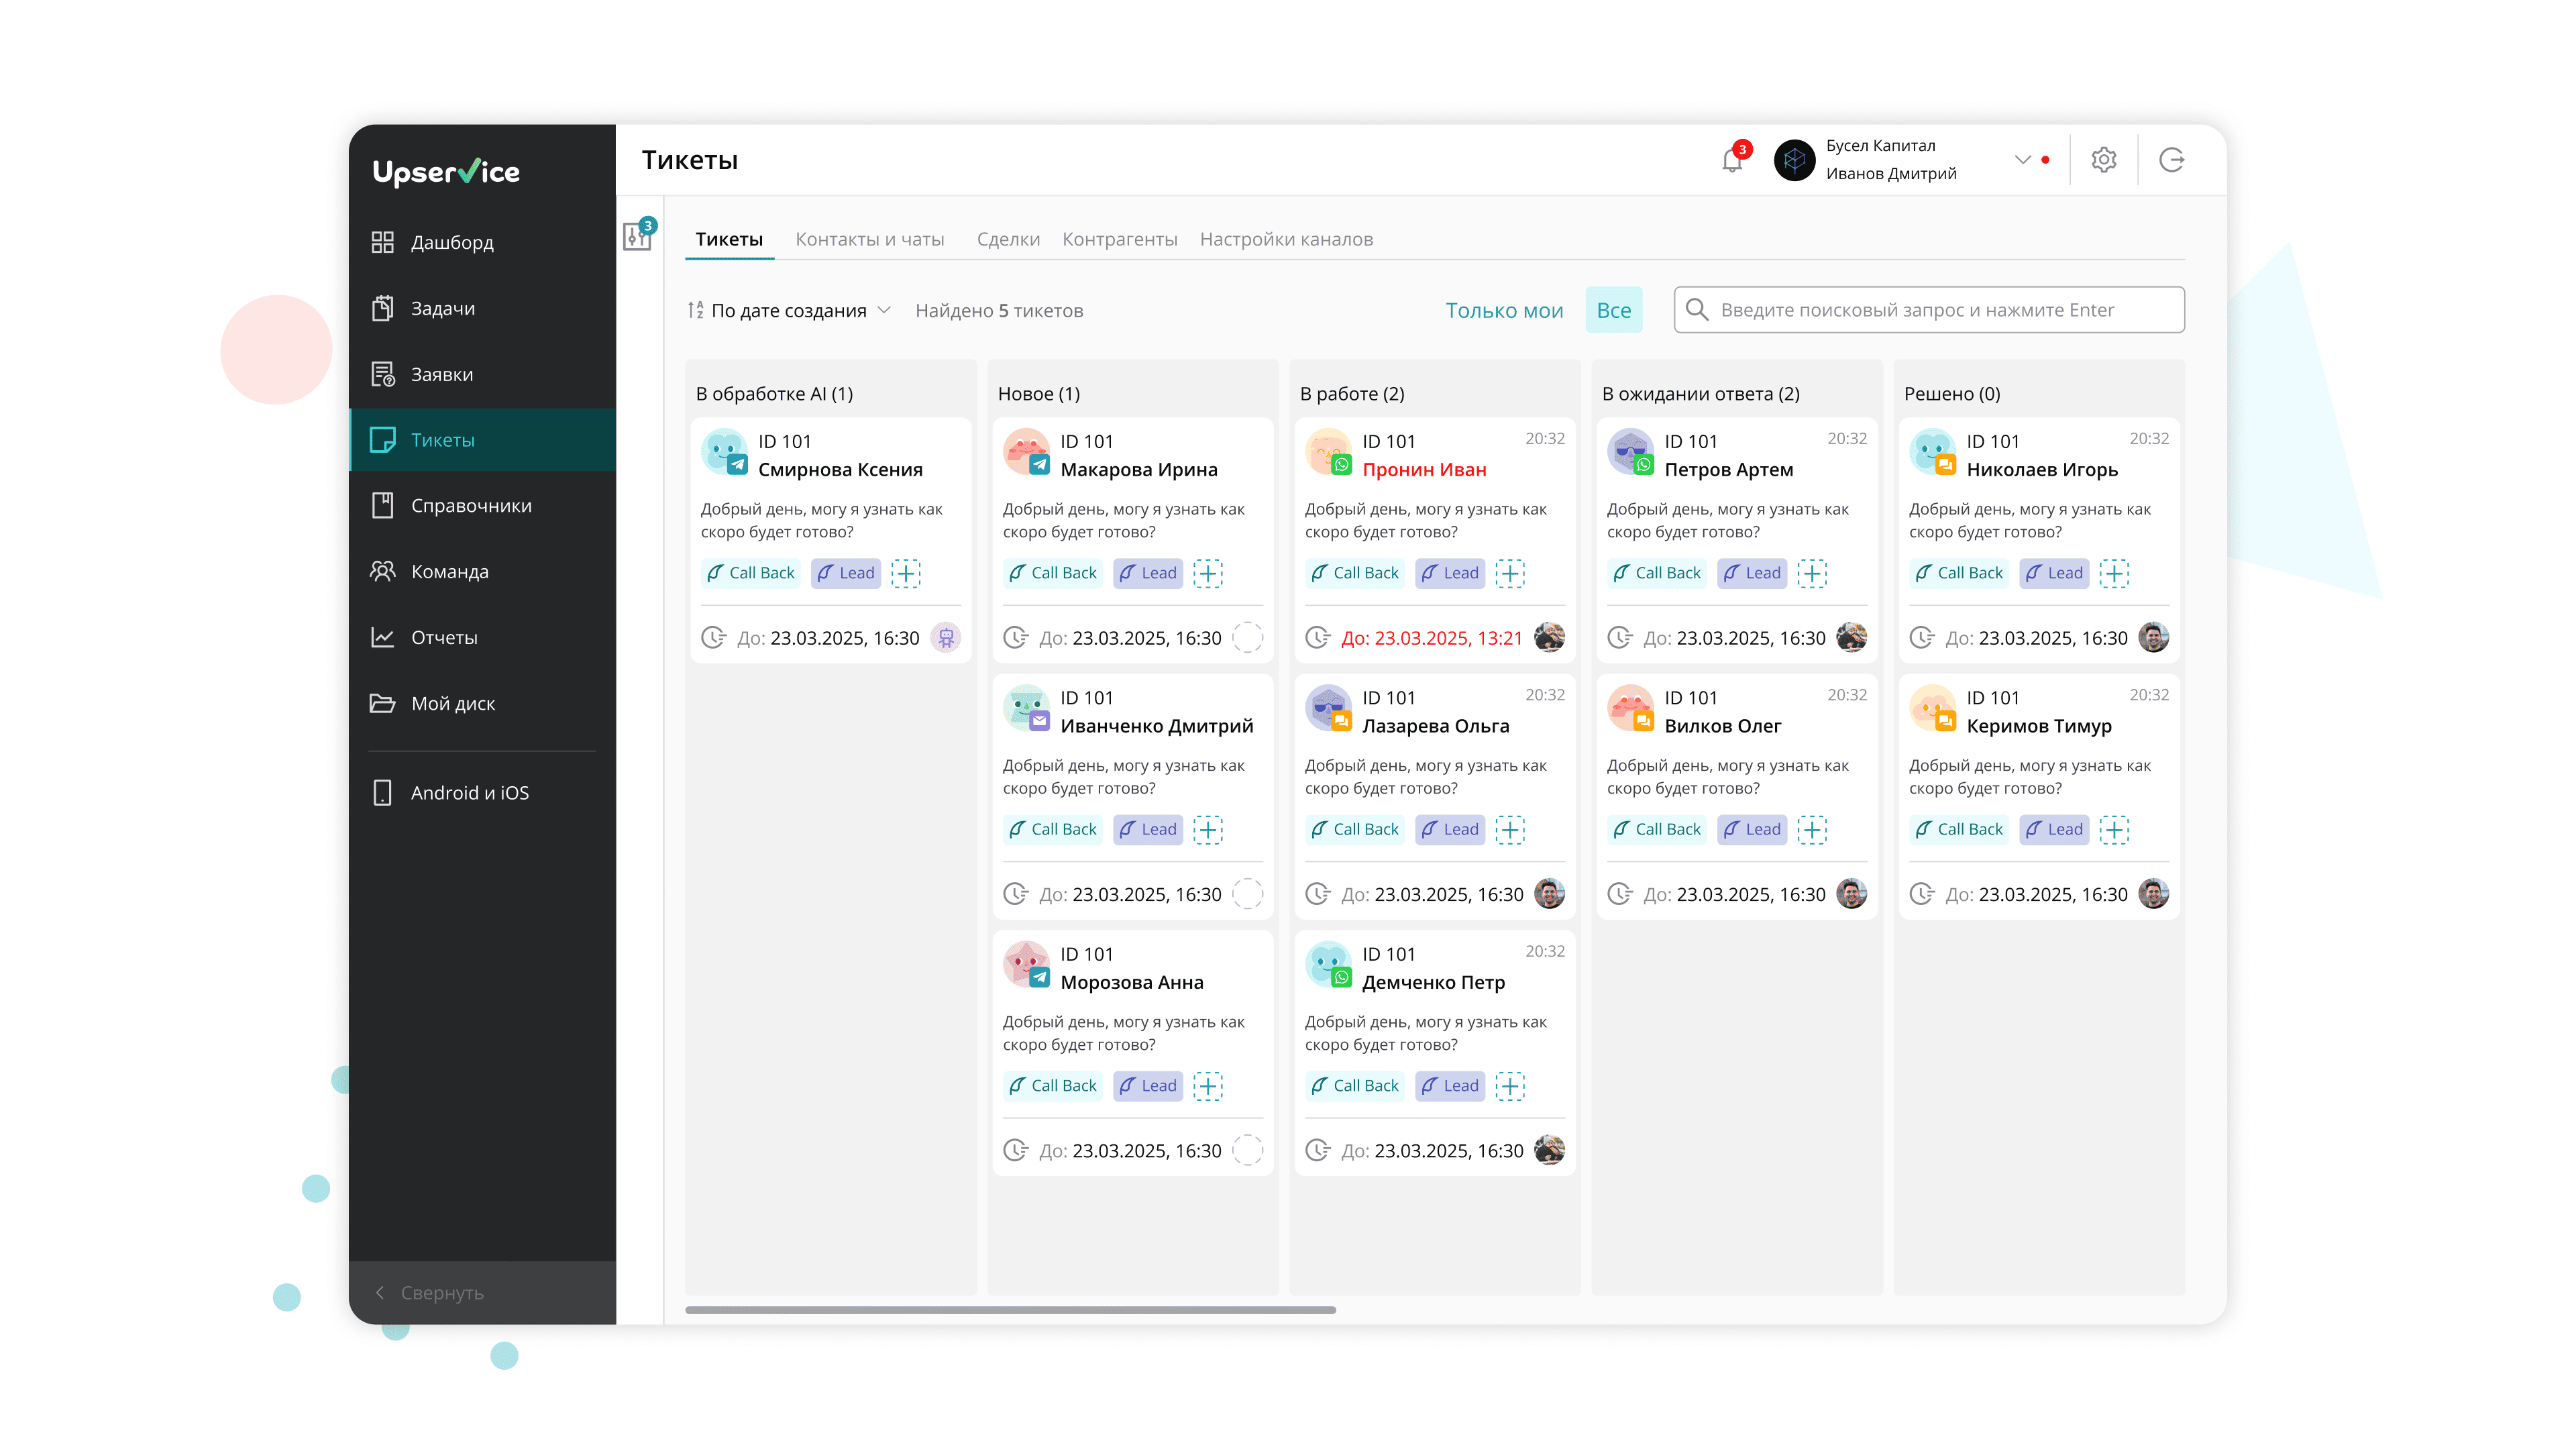
Task: Click the contact avatar of Вилков Олег
Action: coord(1630,708)
